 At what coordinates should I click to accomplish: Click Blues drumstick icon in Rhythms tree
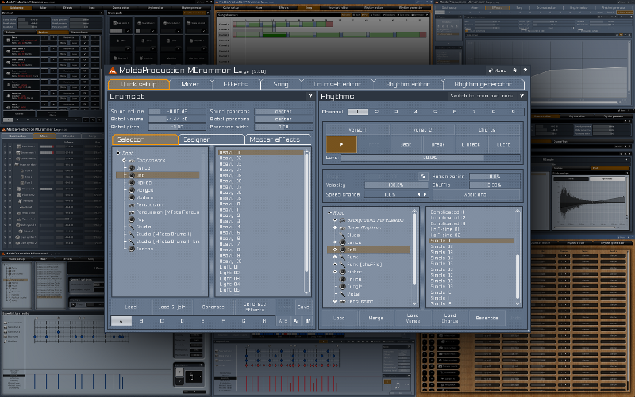click(x=342, y=235)
